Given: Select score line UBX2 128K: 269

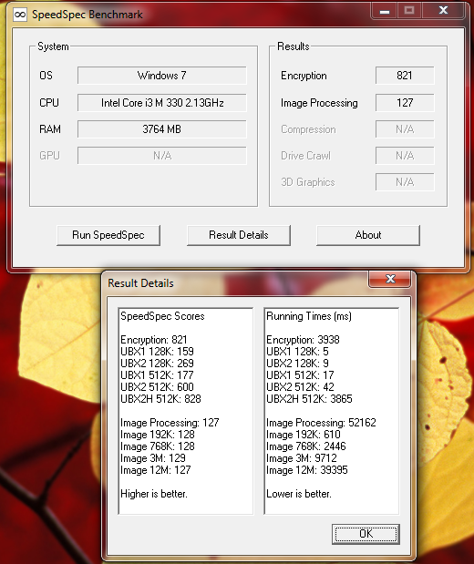Looking at the screenshot, I should pyautogui.click(x=157, y=364).
